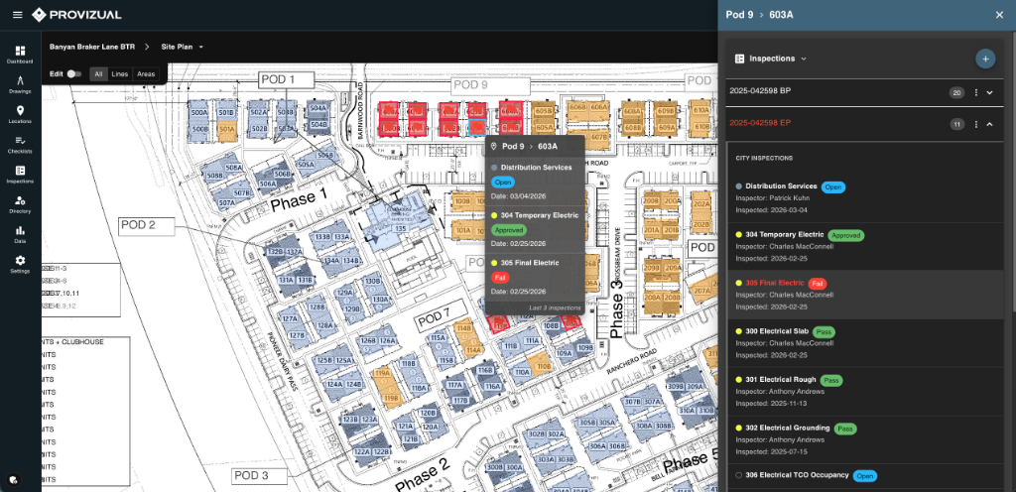Select unit 114B on site plan

click(x=464, y=328)
